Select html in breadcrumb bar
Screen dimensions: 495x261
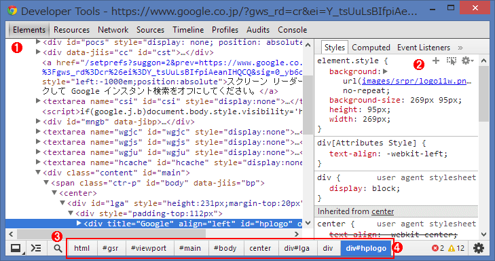pos(81,248)
